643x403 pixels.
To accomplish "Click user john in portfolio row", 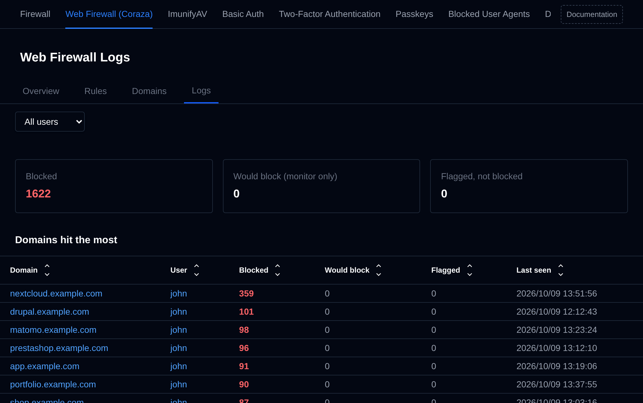I will point(179,385).
